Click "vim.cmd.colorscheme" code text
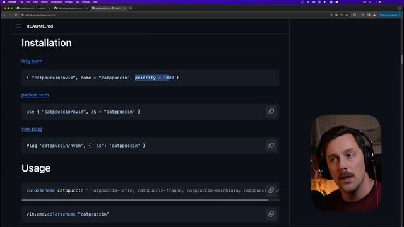 (51, 214)
